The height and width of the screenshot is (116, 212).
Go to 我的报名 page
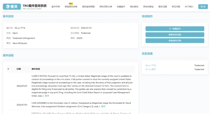(134, 7)
